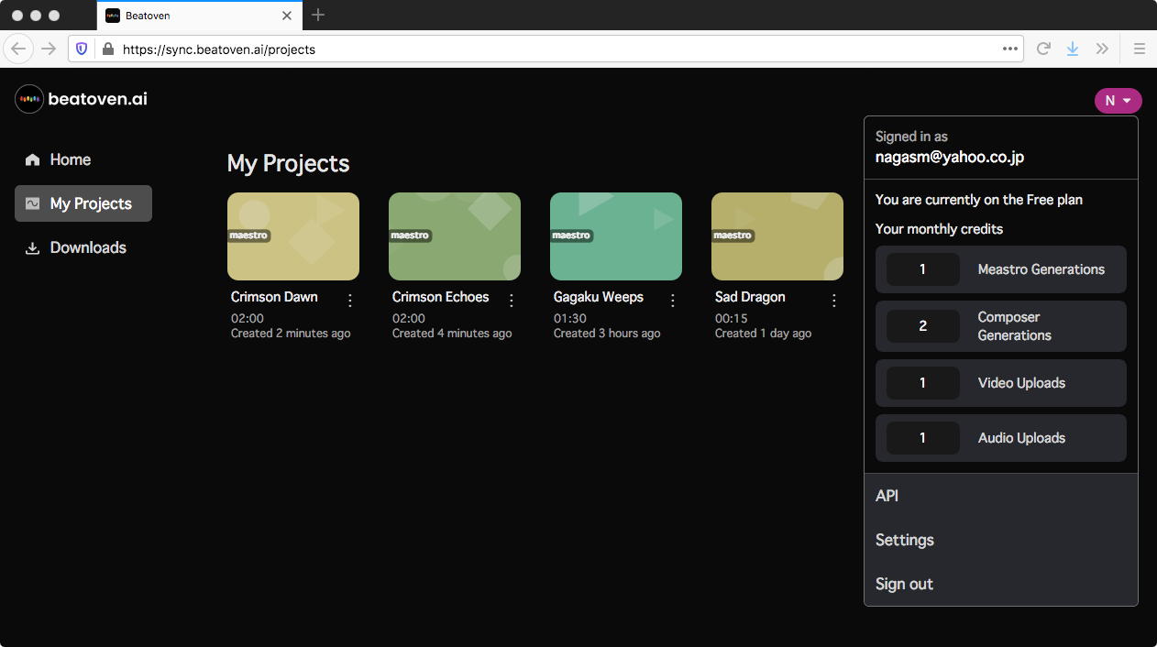Viewport: 1157px width, 647px height.
Task: Click the site padlock security icon
Action: pos(108,49)
